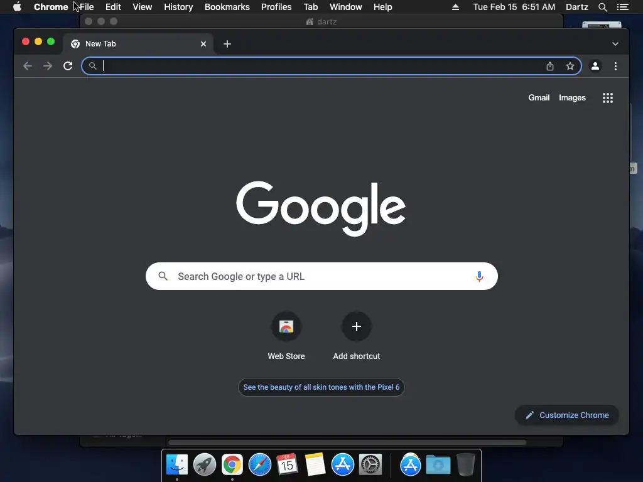Click the Customize Chrome button

[x=567, y=415]
